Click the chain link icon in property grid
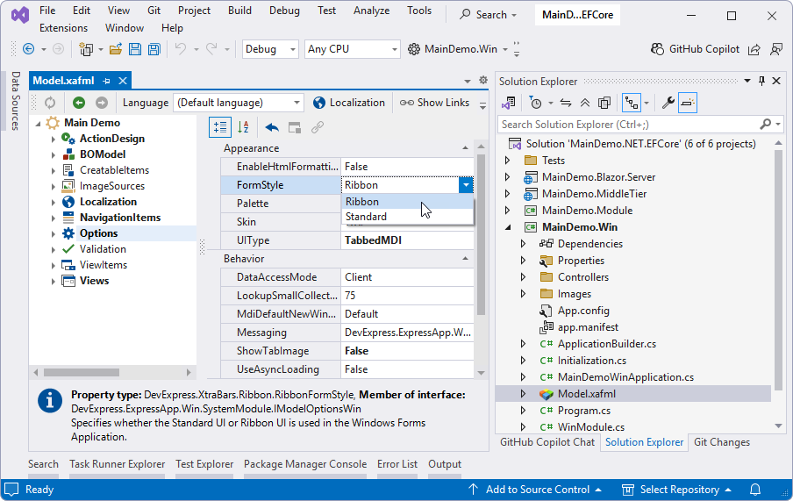 [317, 127]
